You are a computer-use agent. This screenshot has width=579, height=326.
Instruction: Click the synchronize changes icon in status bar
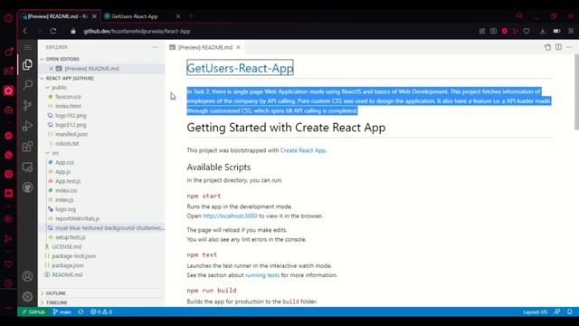81,312
